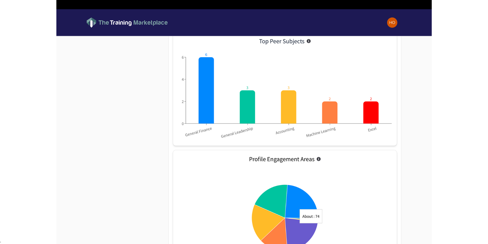Click the Profile Engagement Areas heading
The height and width of the screenshot is (244, 488).
[281, 159]
